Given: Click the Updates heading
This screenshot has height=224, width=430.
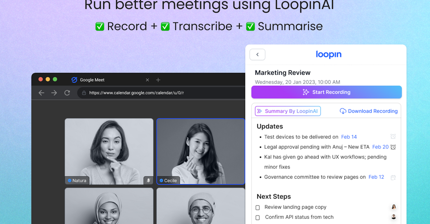Looking at the screenshot, I should (x=270, y=126).
